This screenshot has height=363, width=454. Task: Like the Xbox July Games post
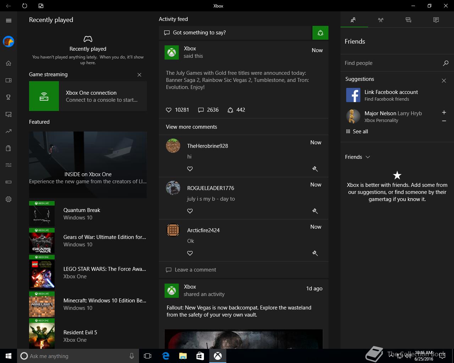[x=168, y=110]
